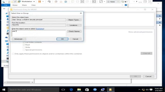Open the snapshot manager icon
The height and width of the screenshot is (92, 165).
[66, 2]
